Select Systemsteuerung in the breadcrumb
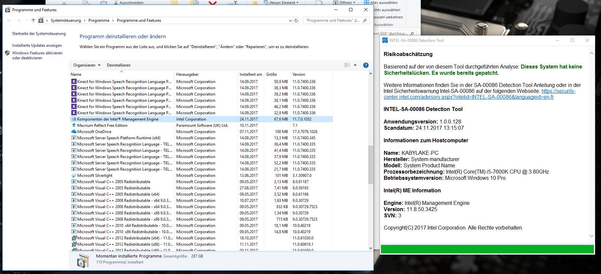 click(66, 20)
